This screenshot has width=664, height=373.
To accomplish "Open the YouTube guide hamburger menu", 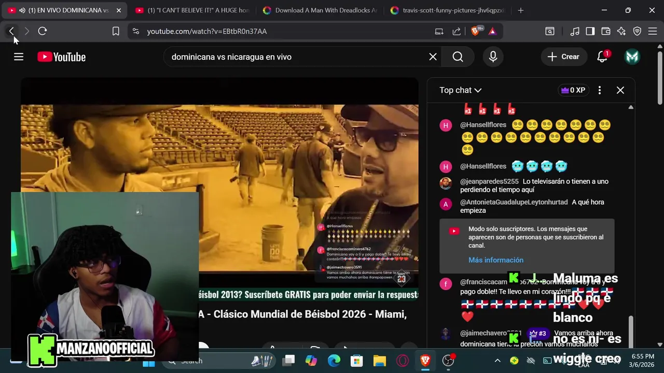I will pyautogui.click(x=19, y=57).
